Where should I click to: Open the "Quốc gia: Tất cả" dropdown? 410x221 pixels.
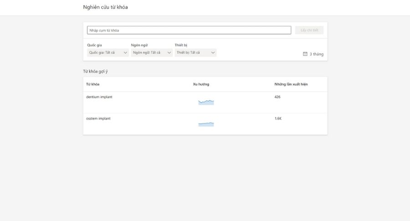click(x=108, y=53)
